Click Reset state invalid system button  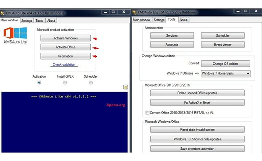point(198,130)
